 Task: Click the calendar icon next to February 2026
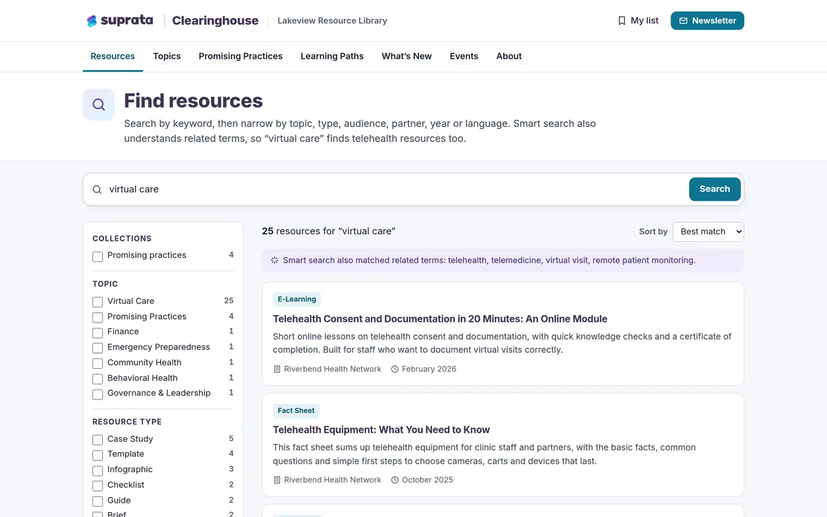pyautogui.click(x=395, y=369)
